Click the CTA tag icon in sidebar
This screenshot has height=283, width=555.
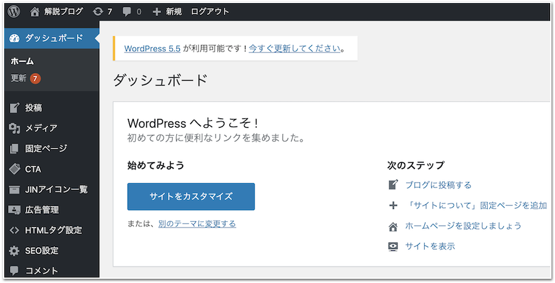tap(15, 169)
